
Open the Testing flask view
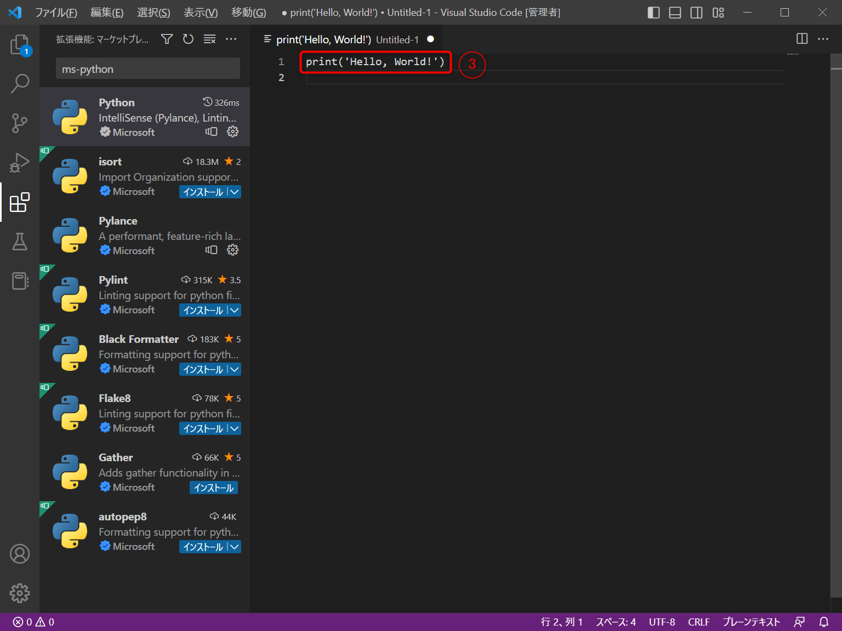pyautogui.click(x=20, y=242)
